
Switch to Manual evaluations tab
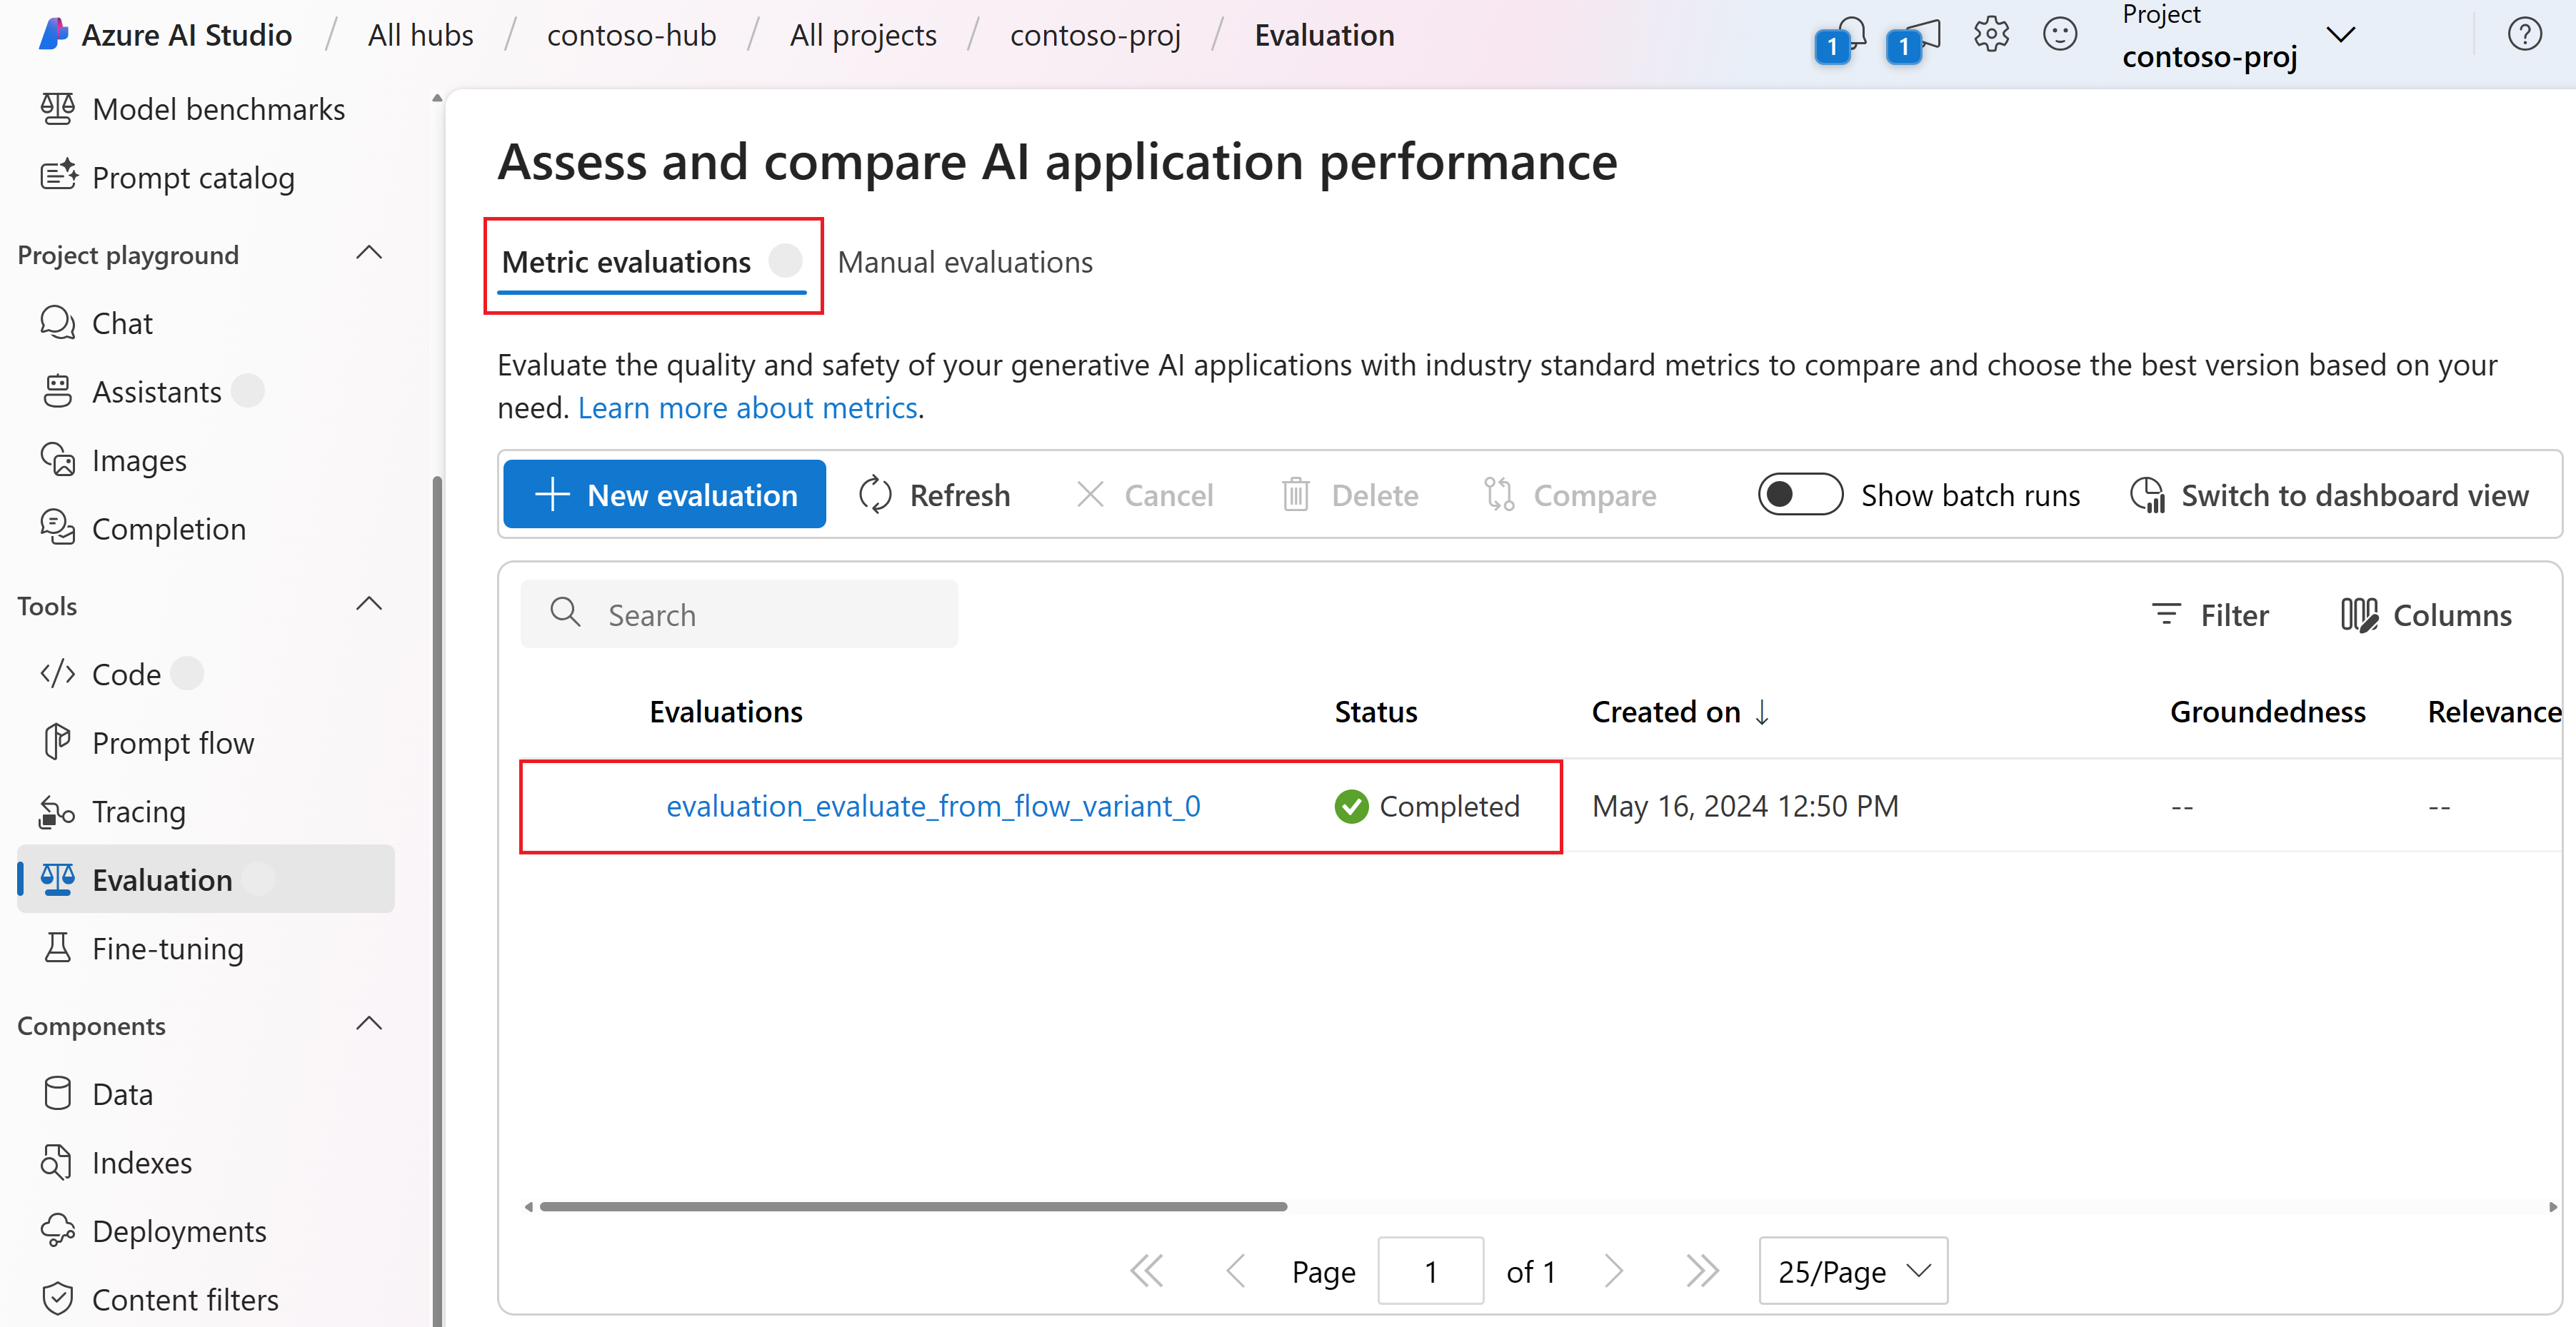click(965, 262)
